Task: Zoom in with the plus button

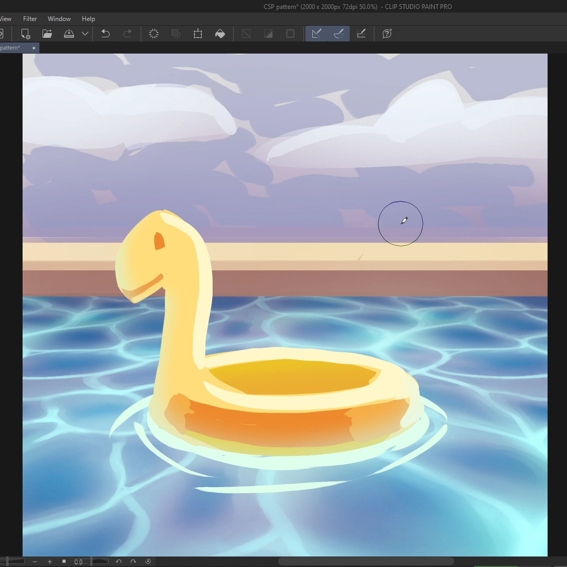Action: click(49, 562)
